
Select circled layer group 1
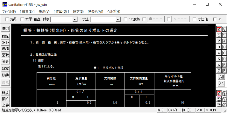(219, 99)
